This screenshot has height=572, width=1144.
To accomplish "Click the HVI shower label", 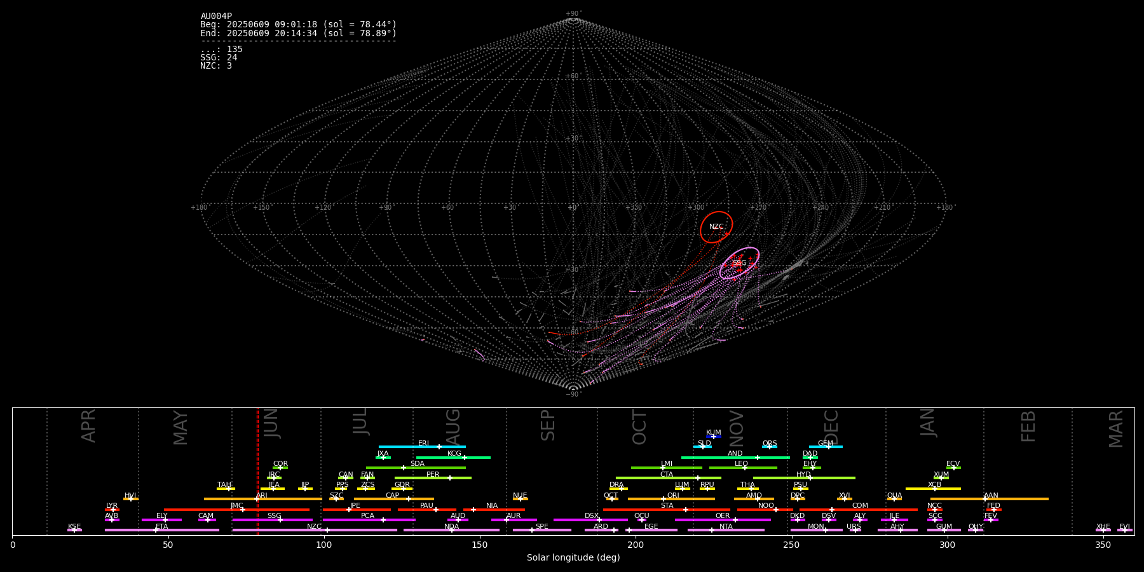I will point(130,496).
